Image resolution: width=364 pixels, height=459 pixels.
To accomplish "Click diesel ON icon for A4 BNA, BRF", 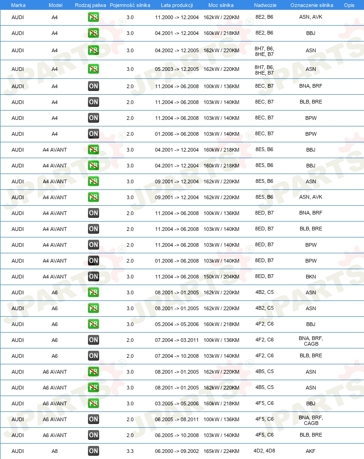I will tap(94, 86).
